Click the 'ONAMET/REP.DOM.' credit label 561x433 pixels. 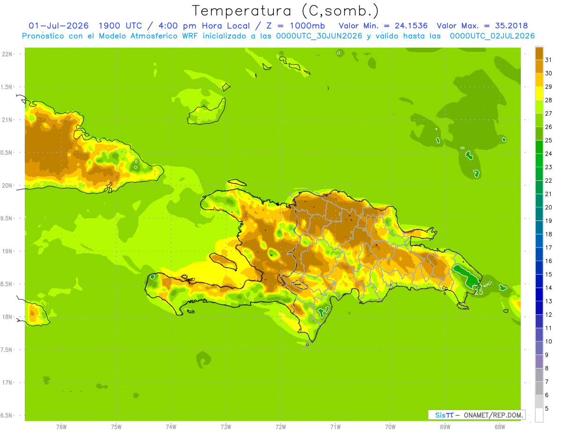click(493, 415)
